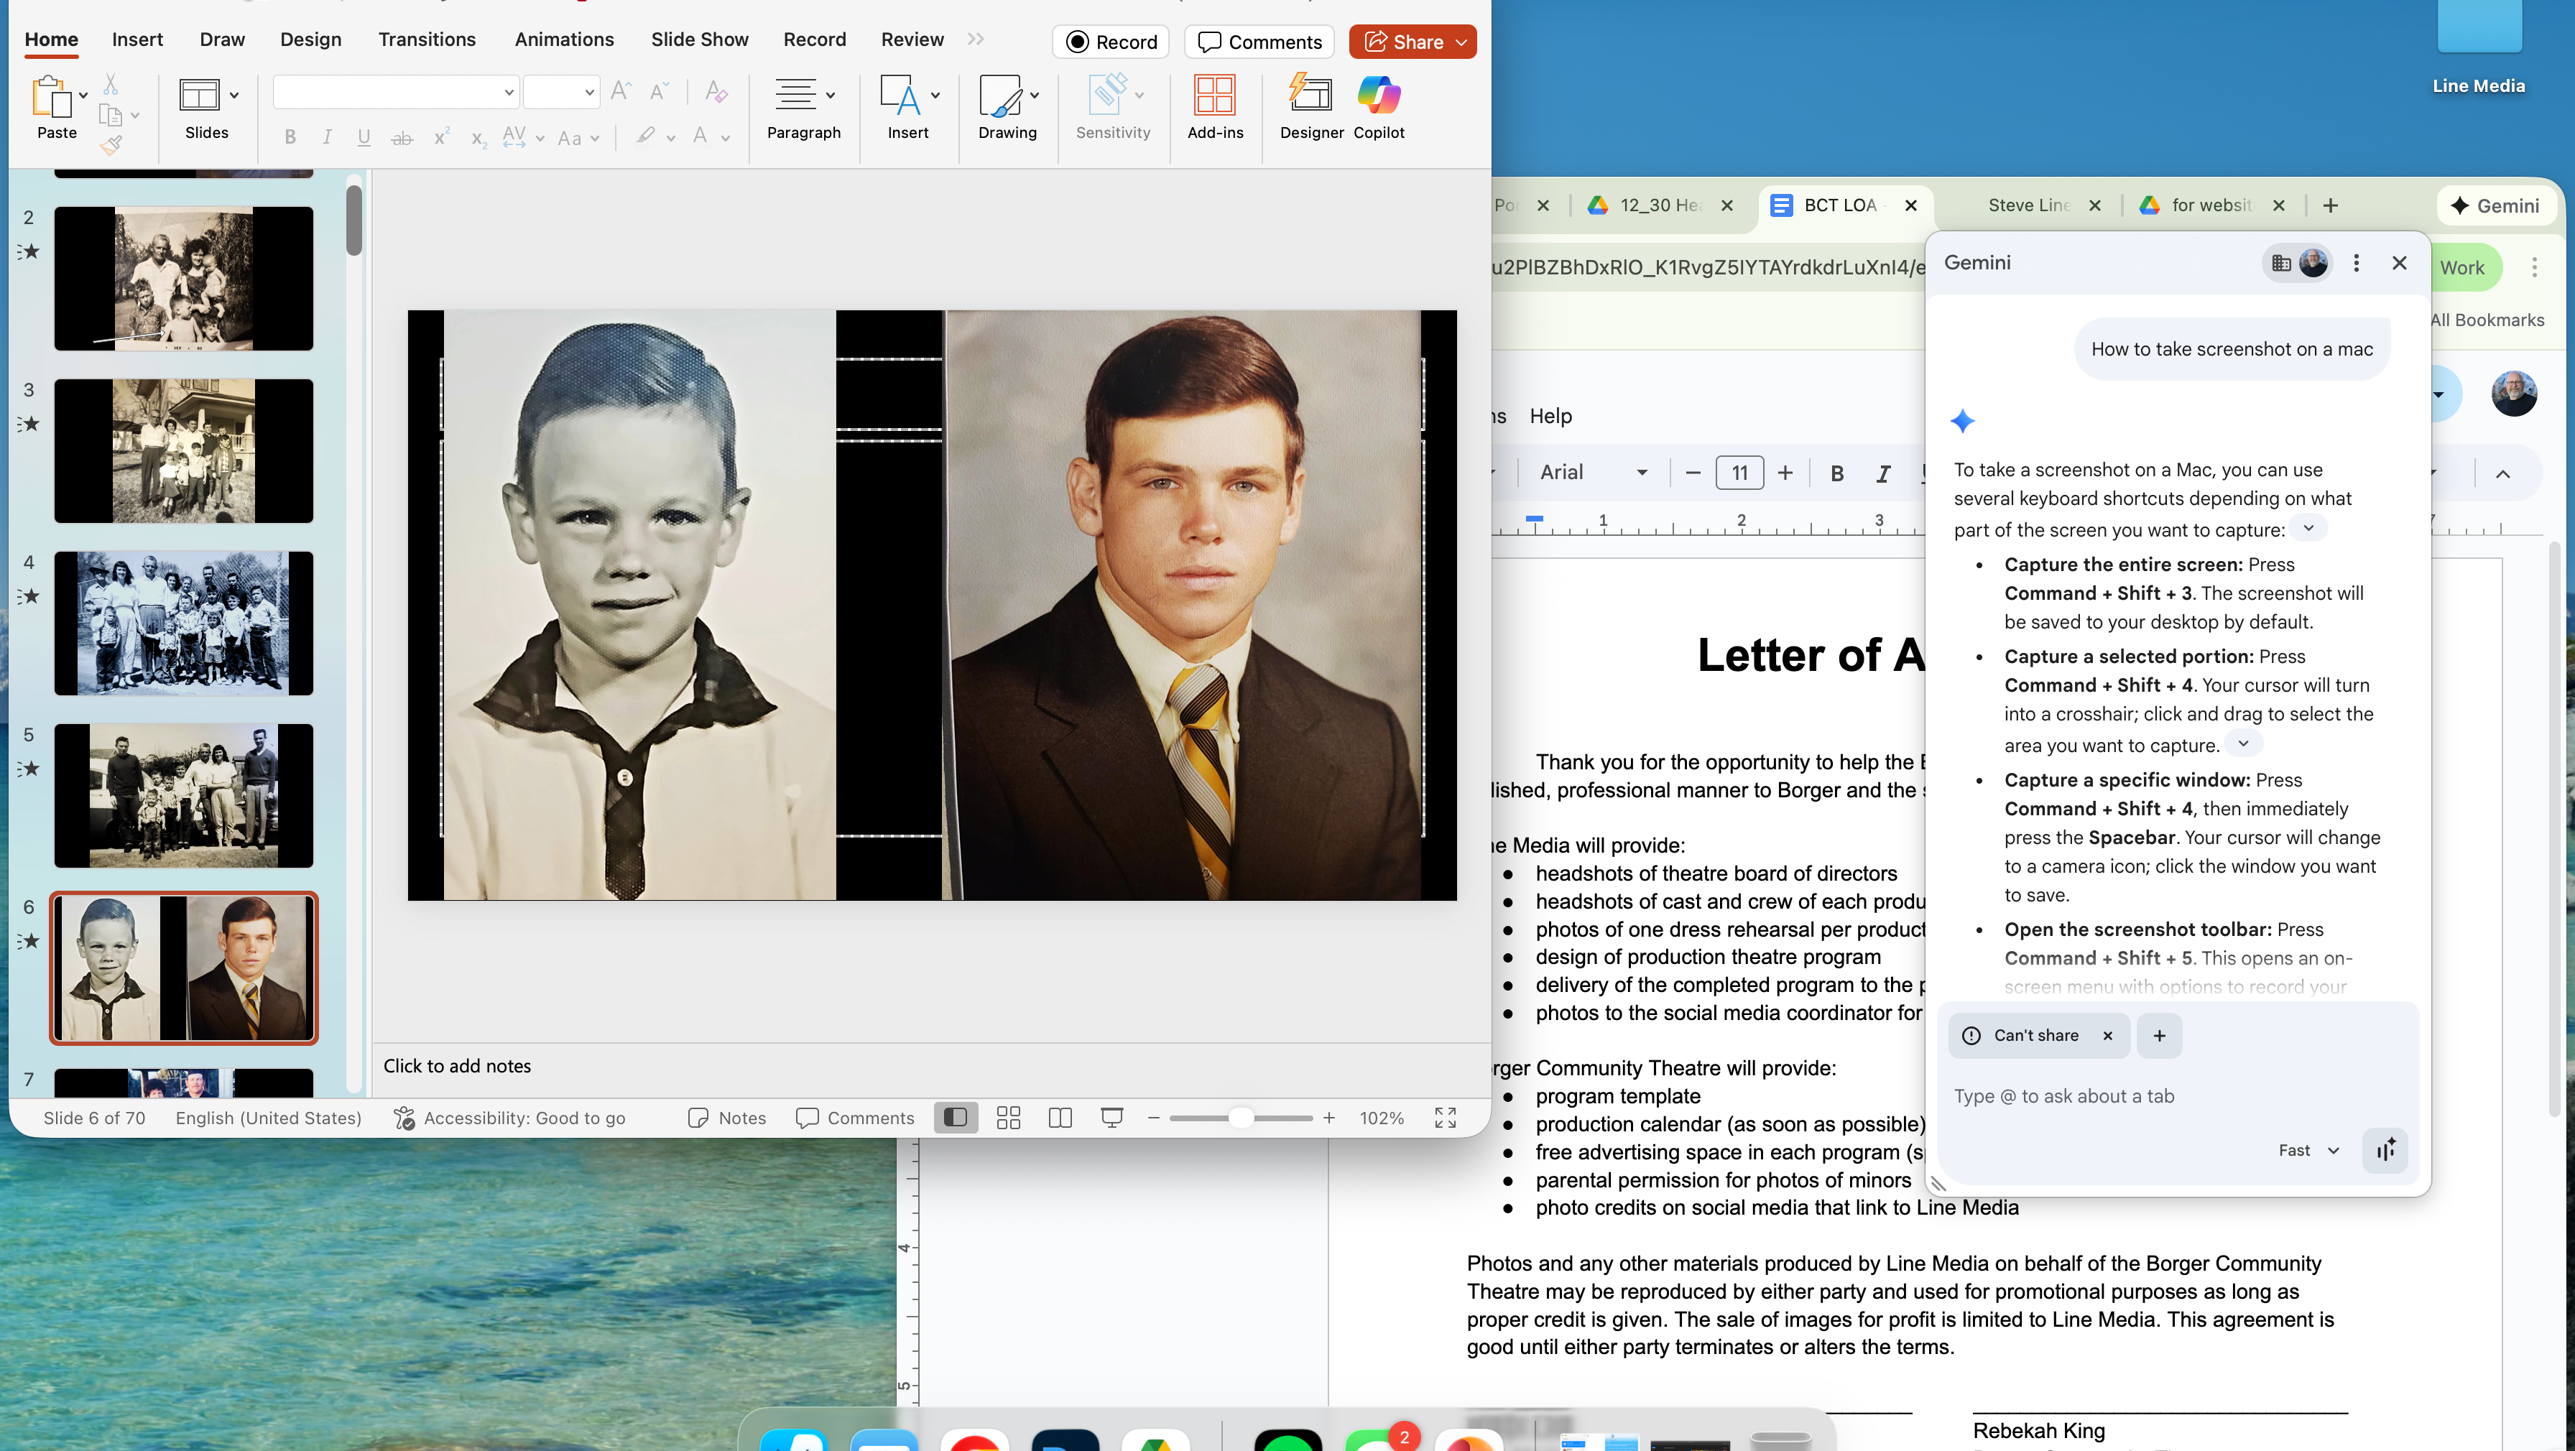
Task: Fit slide to current window
Action: tap(1444, 1117)
